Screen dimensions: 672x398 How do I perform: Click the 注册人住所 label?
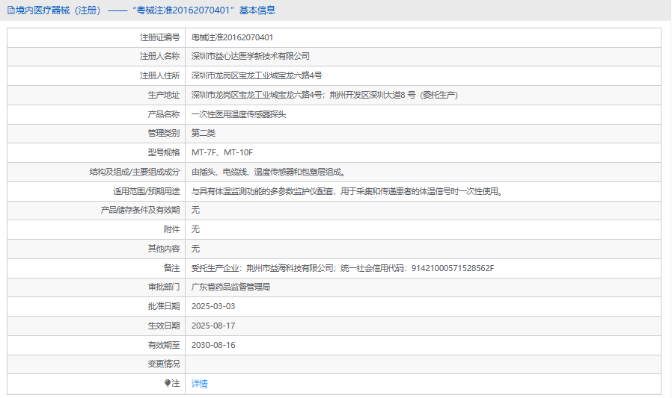click(160, 75)
